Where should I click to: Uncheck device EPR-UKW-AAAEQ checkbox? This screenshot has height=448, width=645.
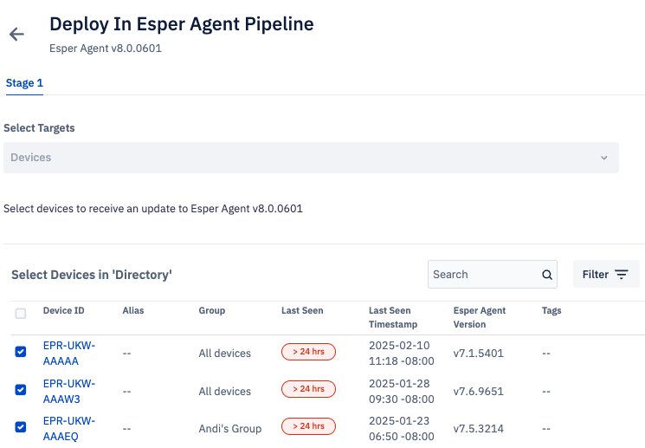click(x=21, y=427)
